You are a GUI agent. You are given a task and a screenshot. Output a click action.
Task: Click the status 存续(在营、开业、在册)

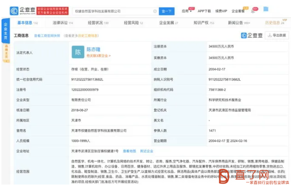(90, 69)
